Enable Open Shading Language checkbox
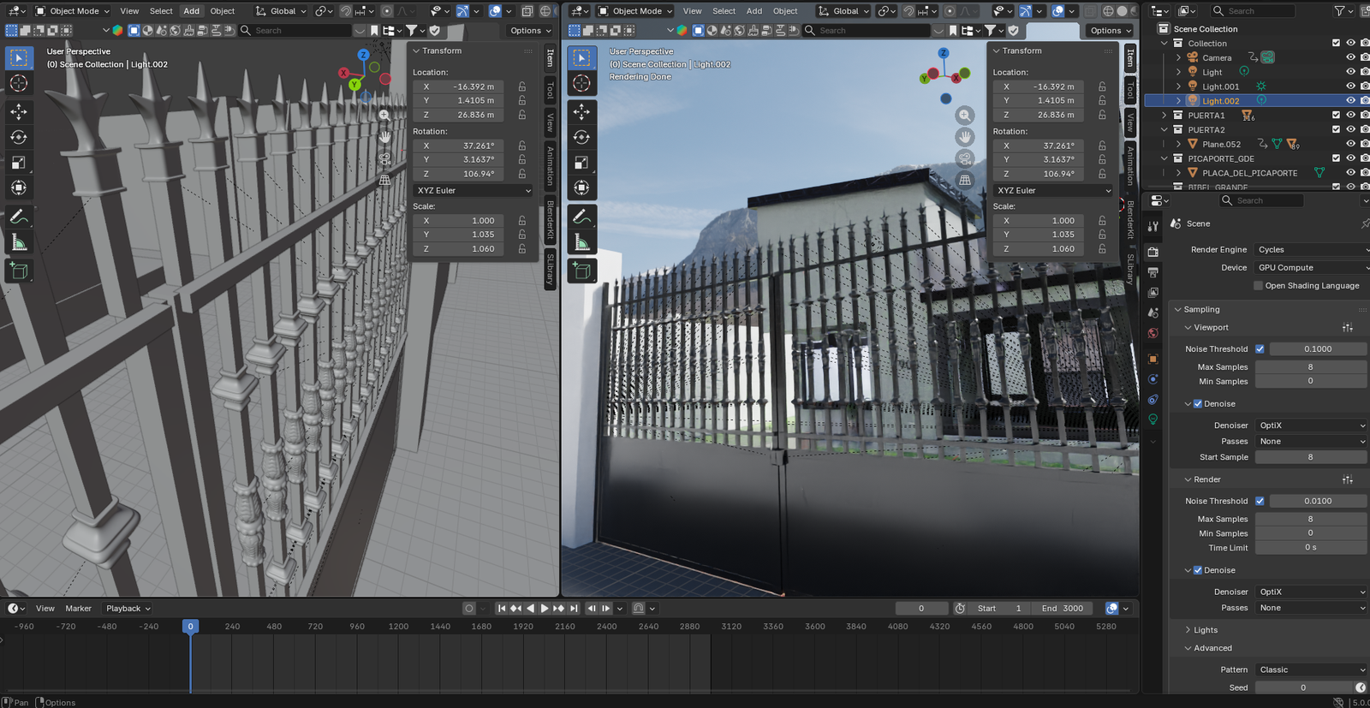Image resolution: width=1370 pixels, height=708 pixels. point(1258,286)
